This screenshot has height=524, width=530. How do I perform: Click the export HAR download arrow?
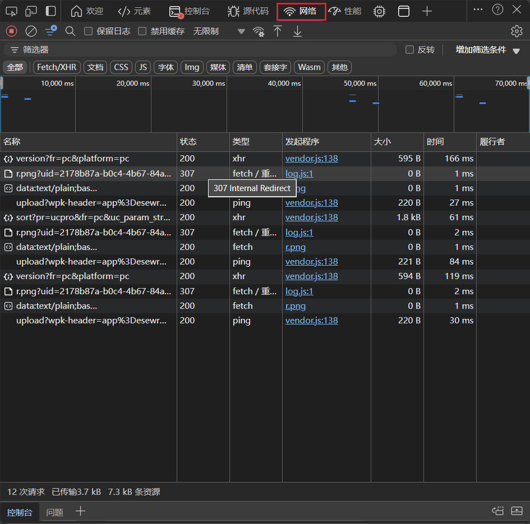297,31
